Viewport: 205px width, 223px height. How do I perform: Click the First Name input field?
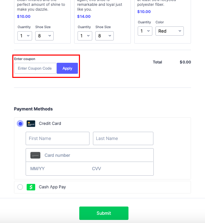57,138
